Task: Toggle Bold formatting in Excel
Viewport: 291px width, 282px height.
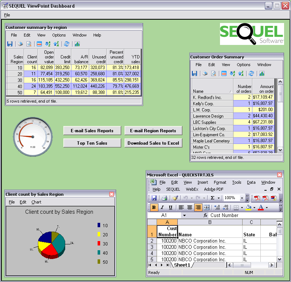Action: coord(154,207)
